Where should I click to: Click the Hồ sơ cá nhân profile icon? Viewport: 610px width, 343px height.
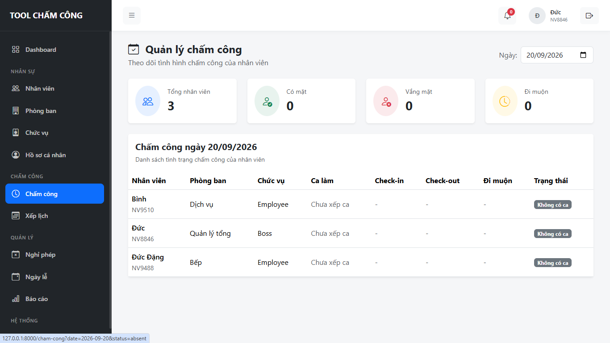[16, 155]
